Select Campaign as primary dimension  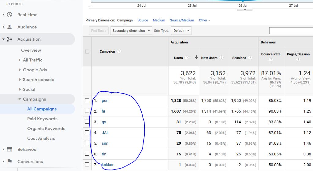tap(125, 20)
